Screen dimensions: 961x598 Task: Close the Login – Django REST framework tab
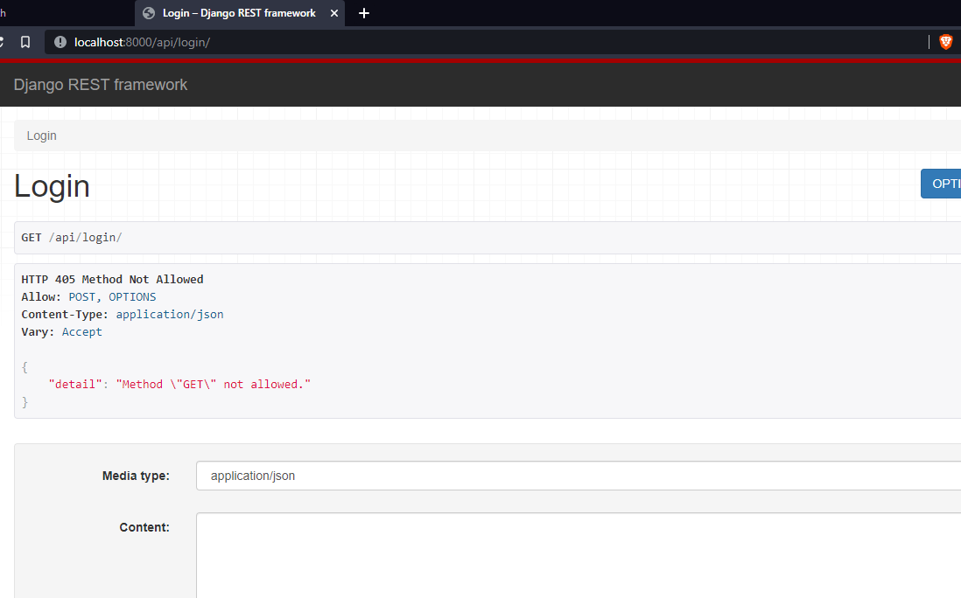pos(334,13)
